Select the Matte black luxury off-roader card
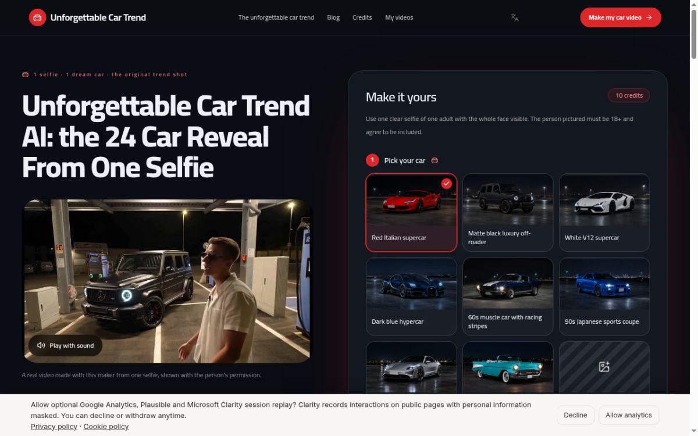 pyautogui.click(x=508, y=212)
